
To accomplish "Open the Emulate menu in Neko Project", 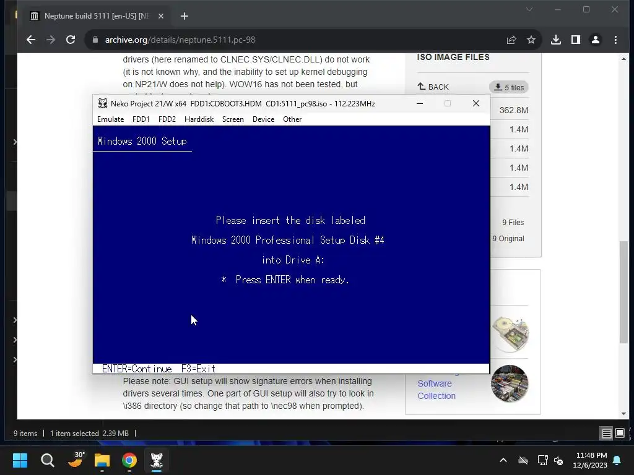I will coord(110,119).
